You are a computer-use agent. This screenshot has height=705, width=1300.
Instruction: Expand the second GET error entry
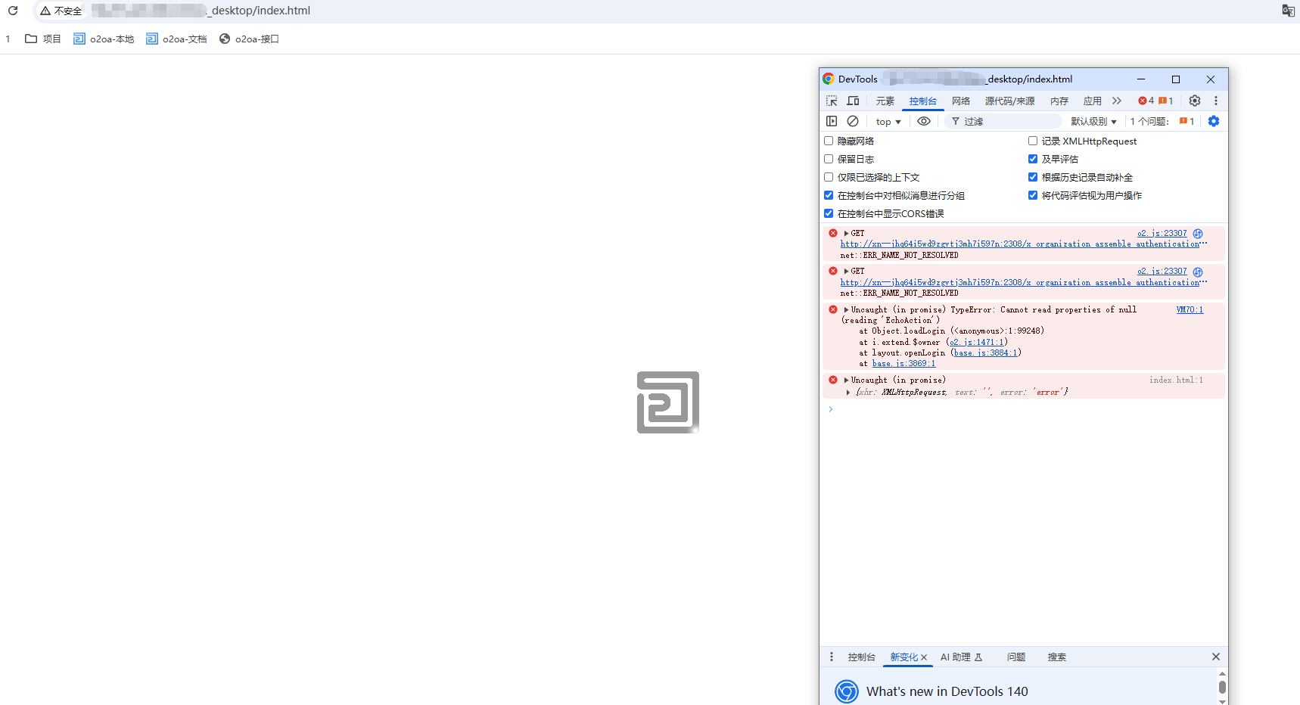(x=846, y=271)
